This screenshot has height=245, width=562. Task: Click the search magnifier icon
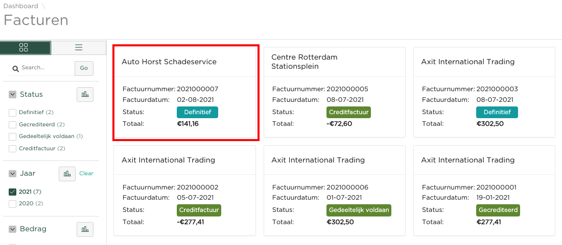[x=15, y=68]
